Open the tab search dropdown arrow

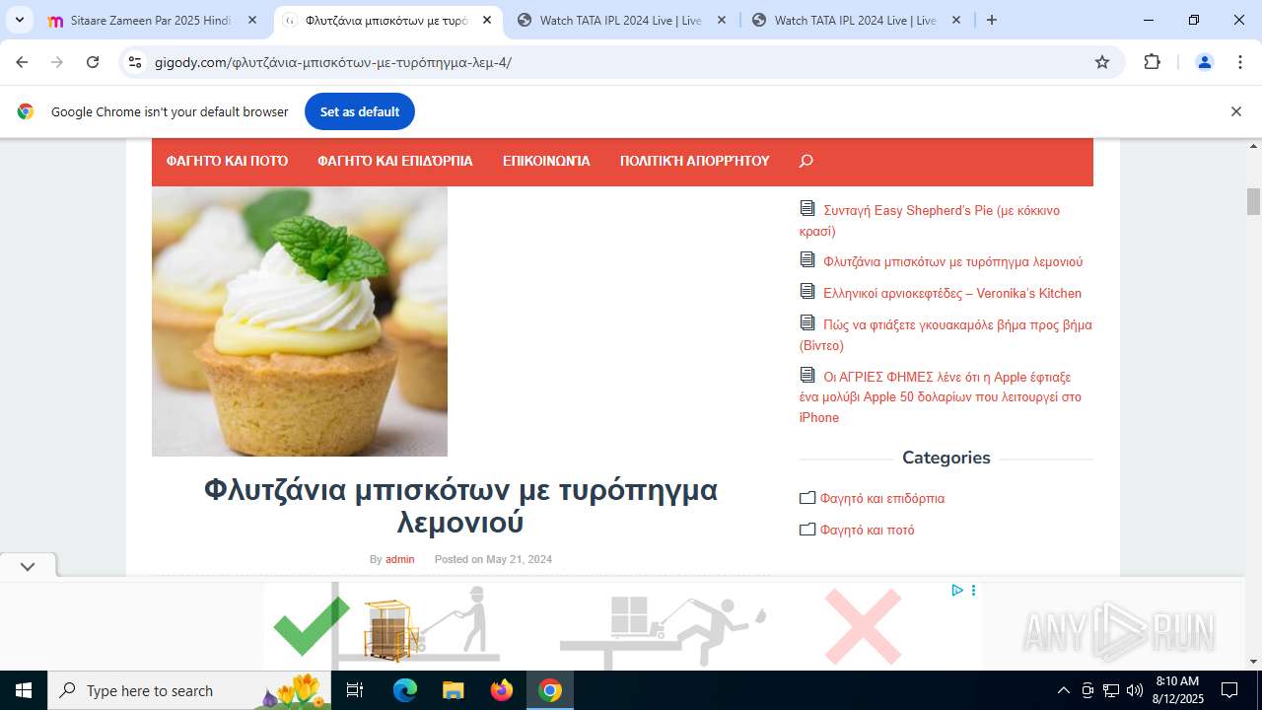(x=19, y=20)
